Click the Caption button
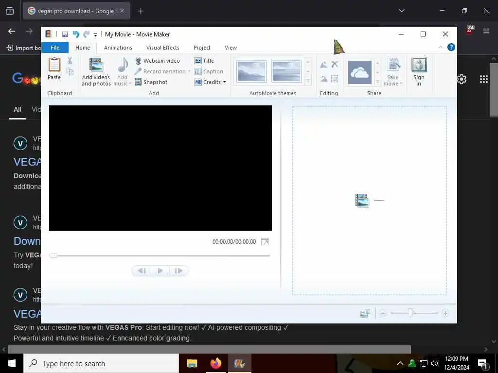This screenshot has width=498, height=373. click(x=209, y=71)
